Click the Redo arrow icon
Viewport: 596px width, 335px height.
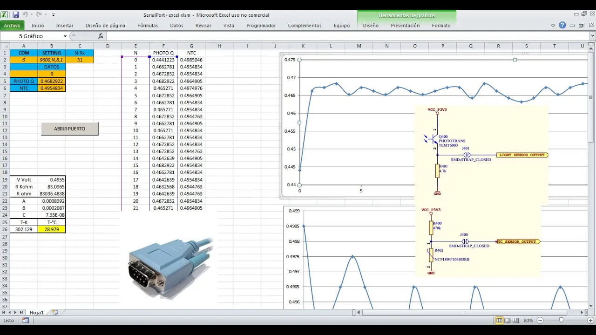(x=38, y=15)
